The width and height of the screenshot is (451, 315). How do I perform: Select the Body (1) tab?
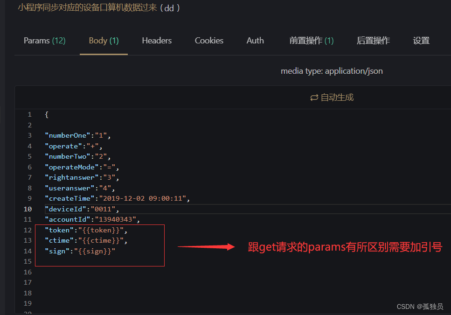tap(104, 41)
